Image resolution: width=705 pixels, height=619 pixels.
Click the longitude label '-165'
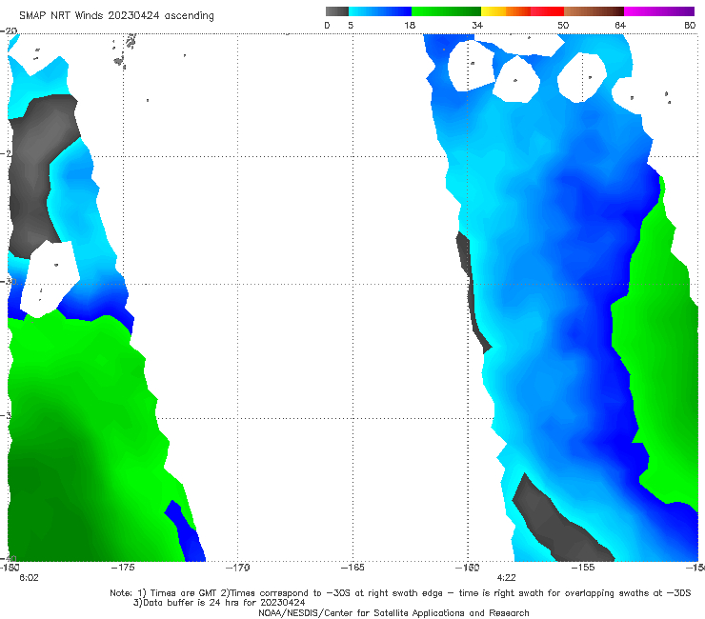(x=352, y=568)
